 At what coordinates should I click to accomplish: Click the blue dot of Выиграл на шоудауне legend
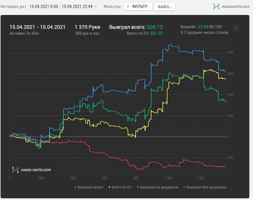pyautogui.click(x=138, y=187)
